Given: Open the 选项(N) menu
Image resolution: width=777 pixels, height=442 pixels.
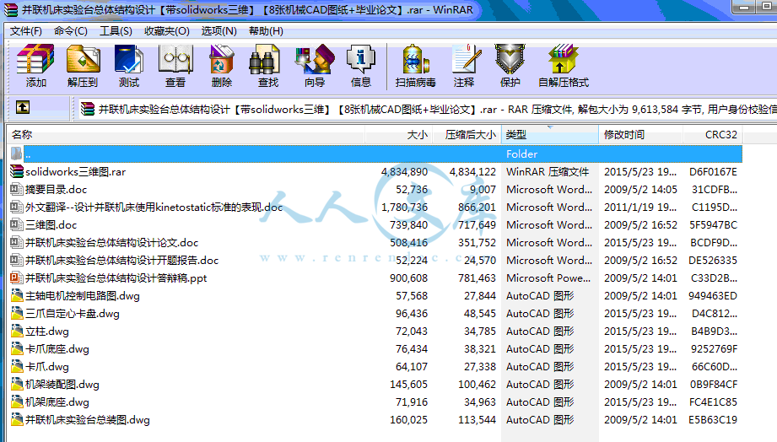Looking at the screenshot, I should (x=219, y=31).
